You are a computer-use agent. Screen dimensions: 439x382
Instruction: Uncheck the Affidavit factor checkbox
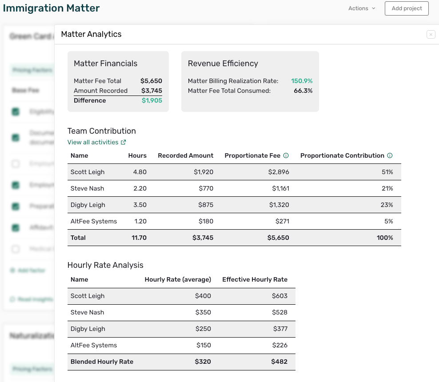click(x=16, y=228)
